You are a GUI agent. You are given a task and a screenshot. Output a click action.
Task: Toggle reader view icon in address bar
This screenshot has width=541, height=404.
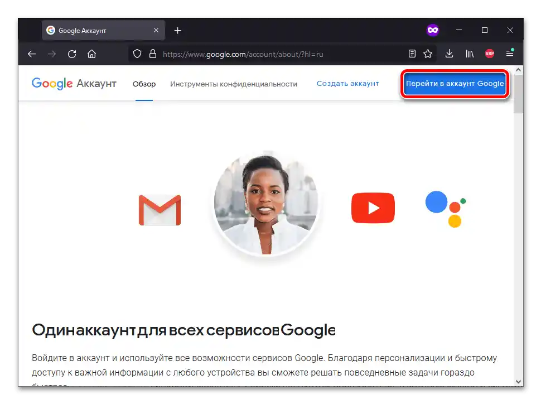coord(412,54)
